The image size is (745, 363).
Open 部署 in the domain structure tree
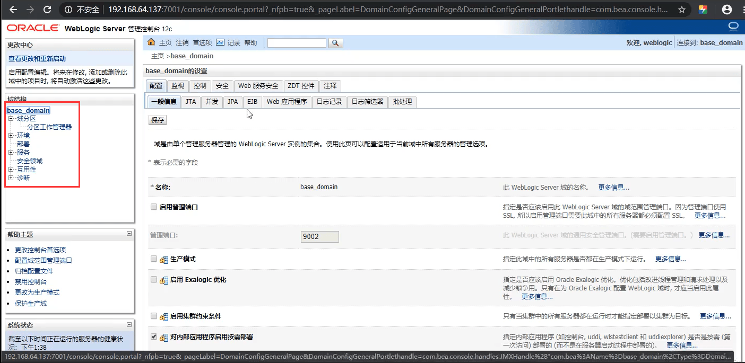(23, 144)
